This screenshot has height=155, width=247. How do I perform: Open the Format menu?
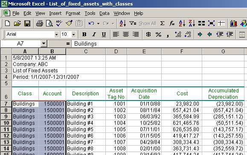click(x=73, y=13)
